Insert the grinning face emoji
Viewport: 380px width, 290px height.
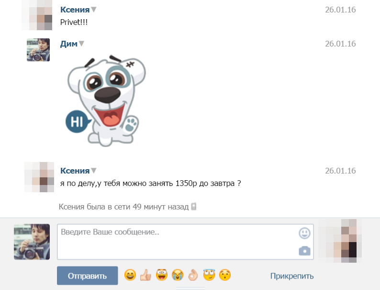pyautogui.click(x=130, y=275)
